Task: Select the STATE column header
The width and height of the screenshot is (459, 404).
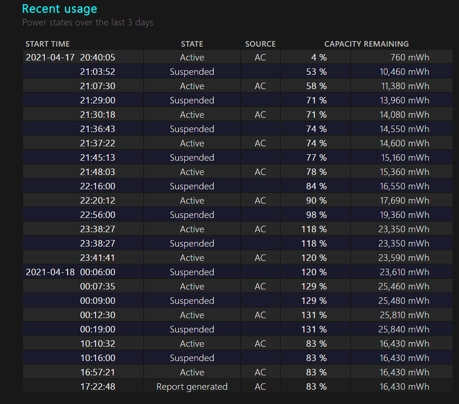Action: tap(192, 44)
